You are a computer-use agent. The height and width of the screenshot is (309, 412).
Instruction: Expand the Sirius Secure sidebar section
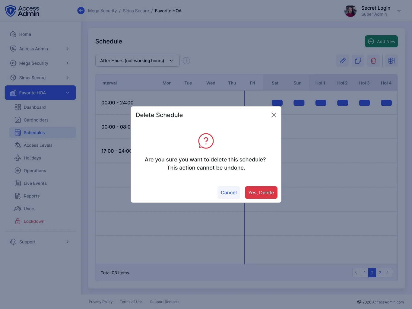(40, 78)
